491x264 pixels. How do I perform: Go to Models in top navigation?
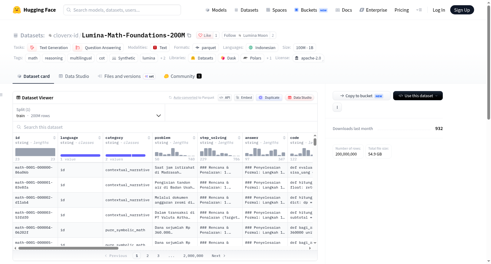click(216, 10)
